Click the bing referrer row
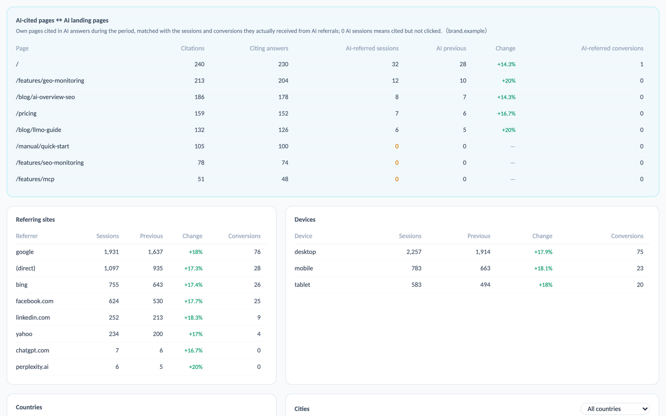 click(x=141, y=285)
